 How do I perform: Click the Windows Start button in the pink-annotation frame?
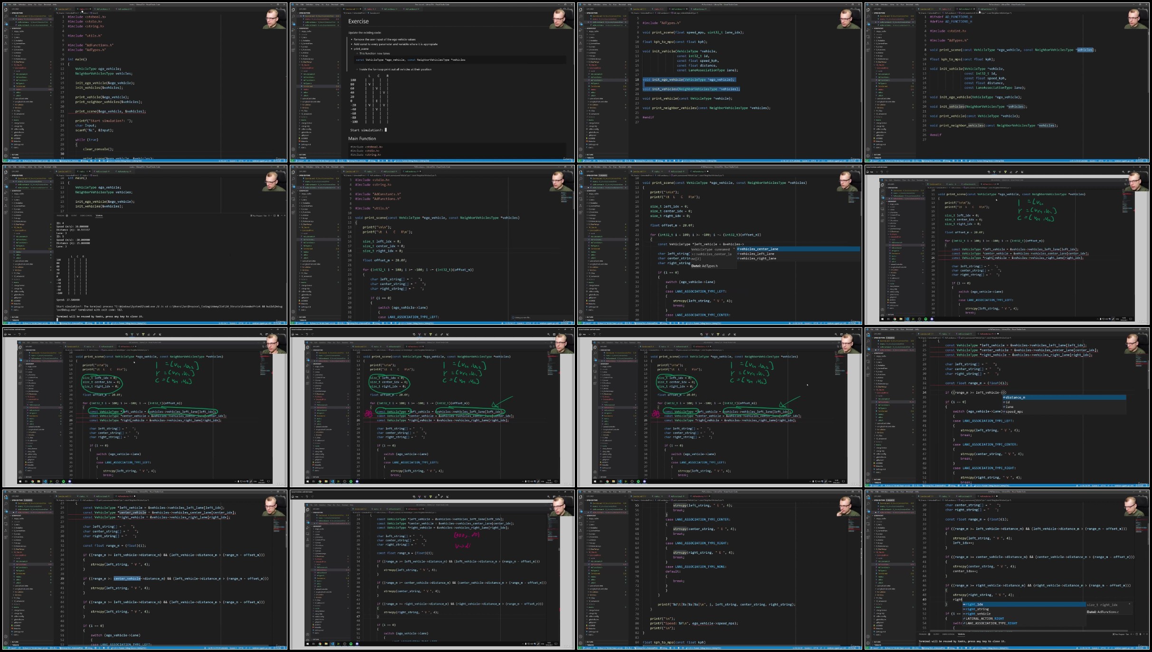click(307, 644)
